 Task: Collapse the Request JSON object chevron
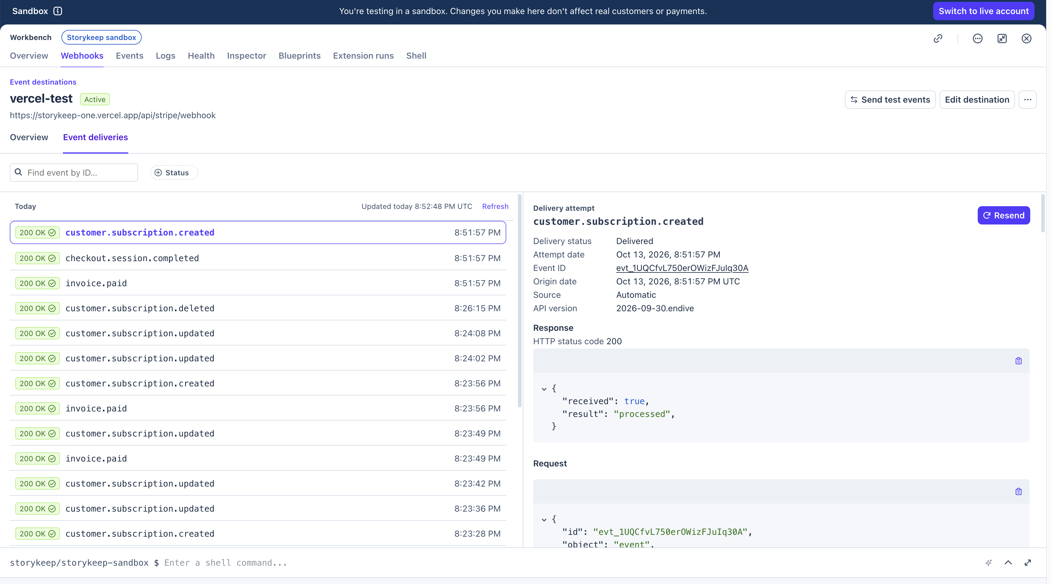point(544,520)
